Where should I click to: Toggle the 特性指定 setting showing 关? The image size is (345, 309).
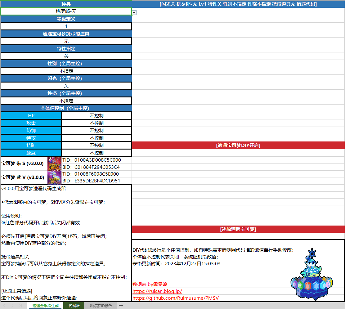66,56
